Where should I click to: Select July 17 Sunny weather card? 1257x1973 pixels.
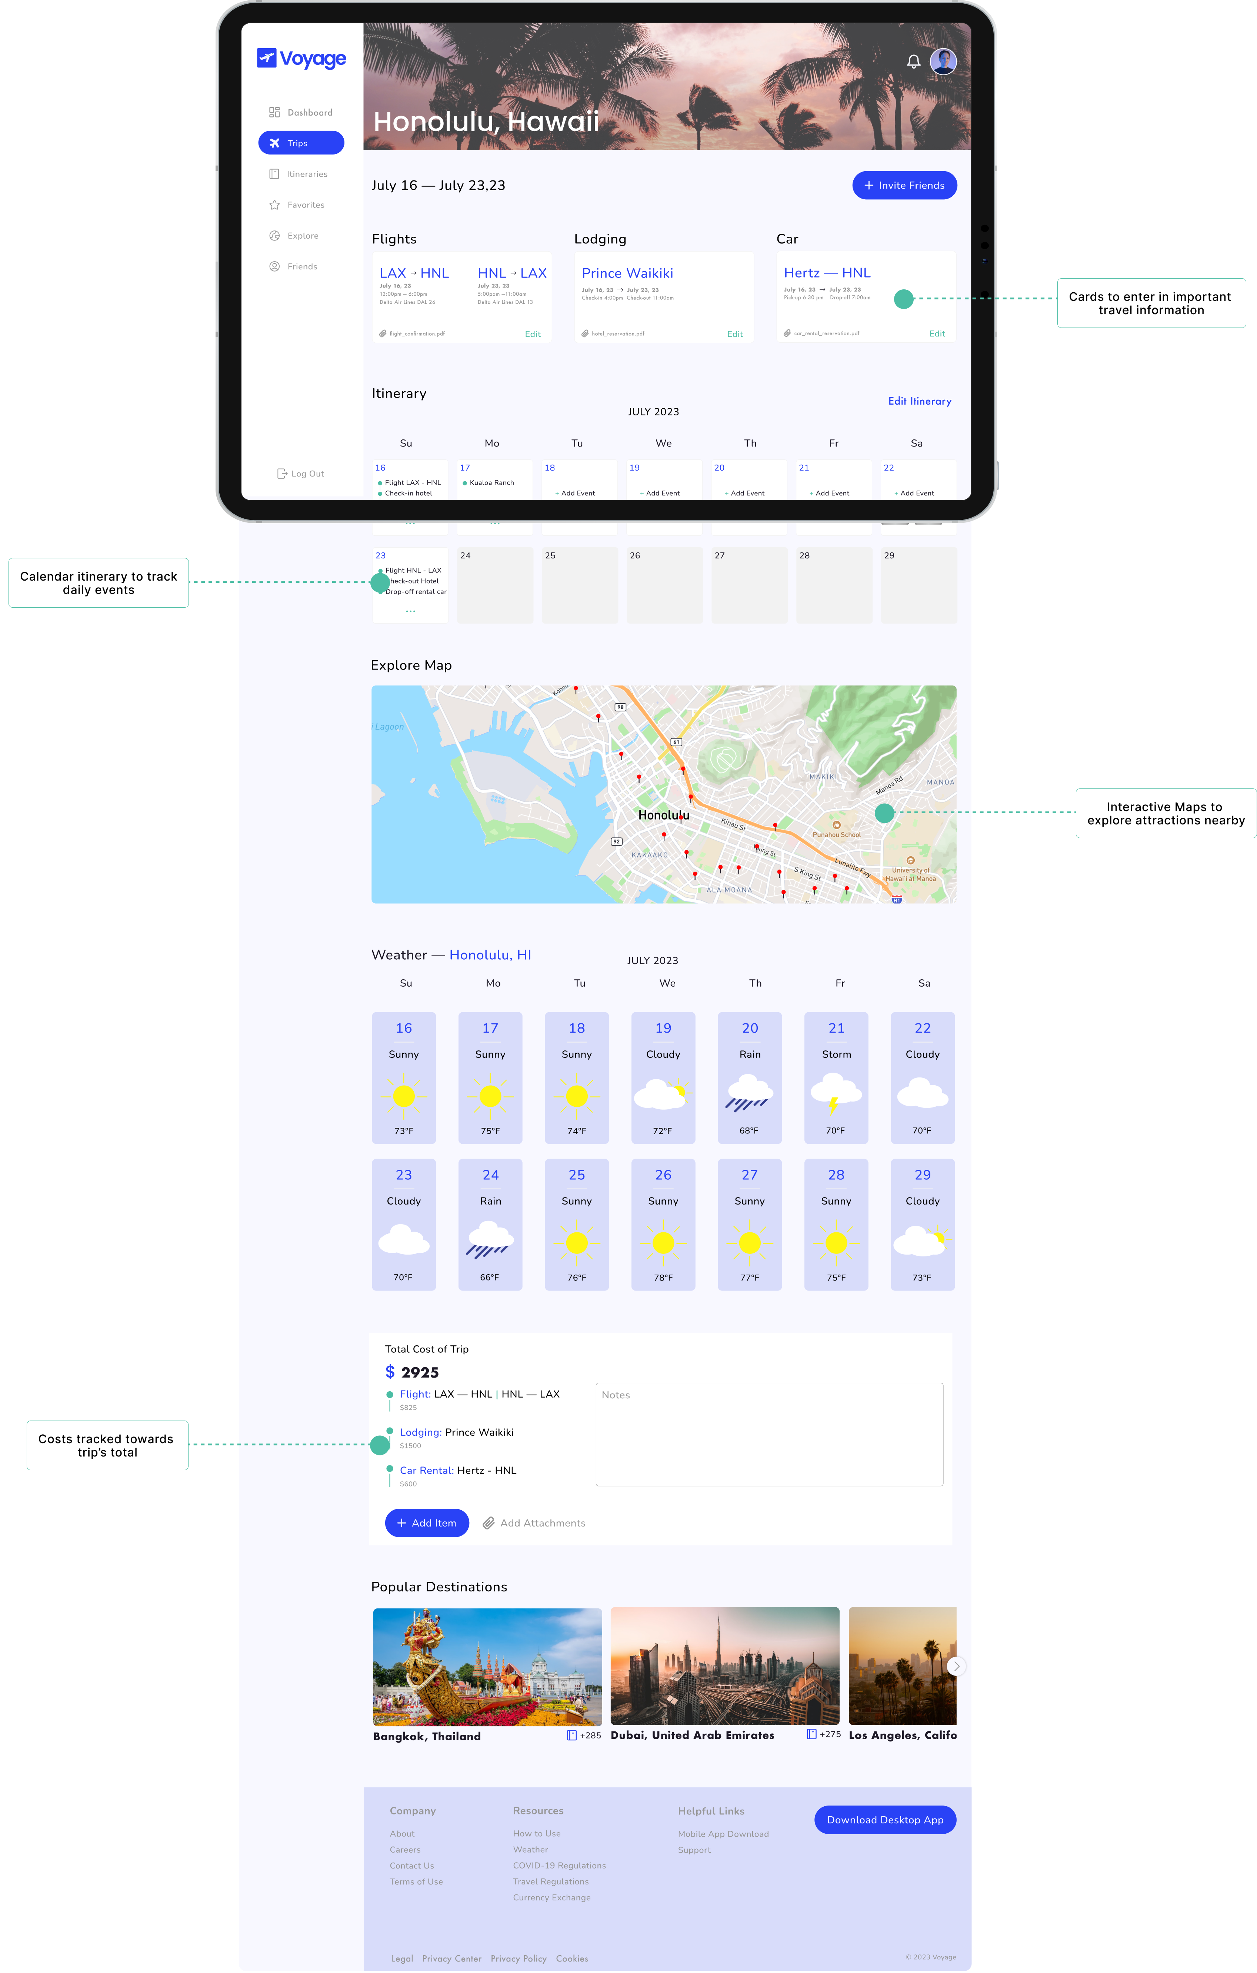(x=490, y=1077)
